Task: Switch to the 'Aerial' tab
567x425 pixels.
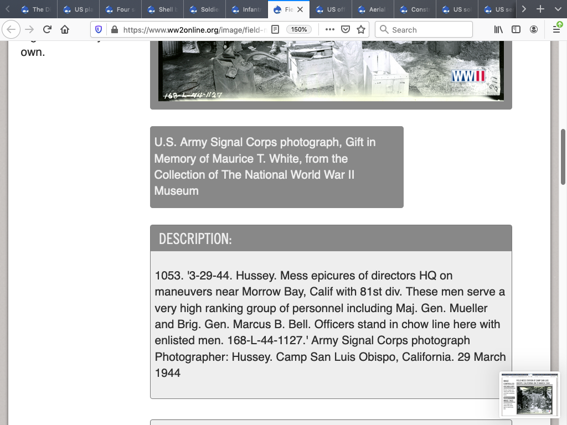Action: tap(373, 9)
